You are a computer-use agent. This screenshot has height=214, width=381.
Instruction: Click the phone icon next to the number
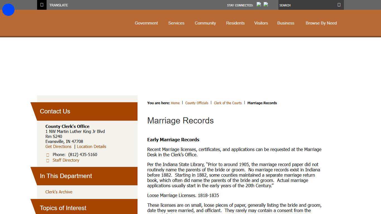click(48, 155)
